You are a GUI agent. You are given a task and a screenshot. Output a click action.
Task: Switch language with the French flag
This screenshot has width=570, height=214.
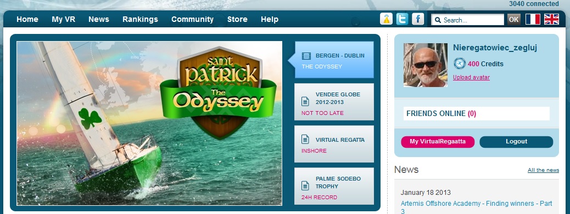533,19
